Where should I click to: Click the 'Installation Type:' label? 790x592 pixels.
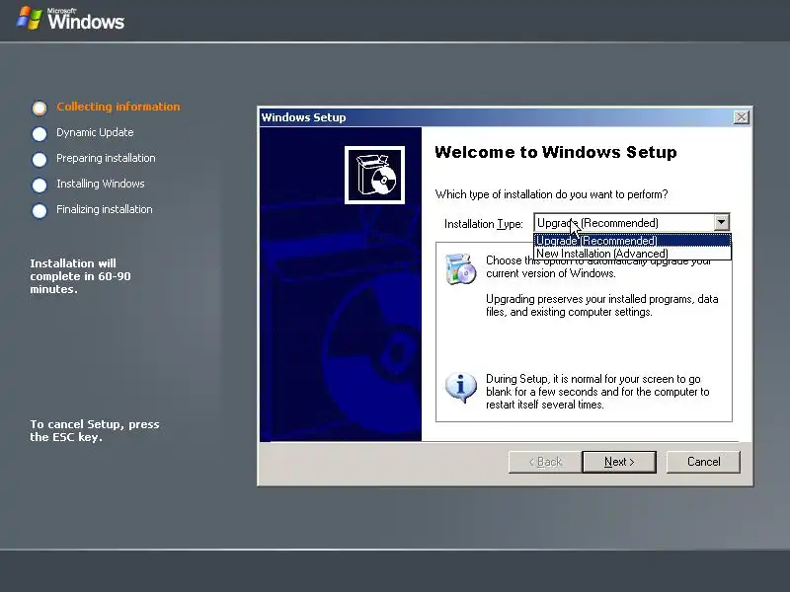tap(484, 224)
